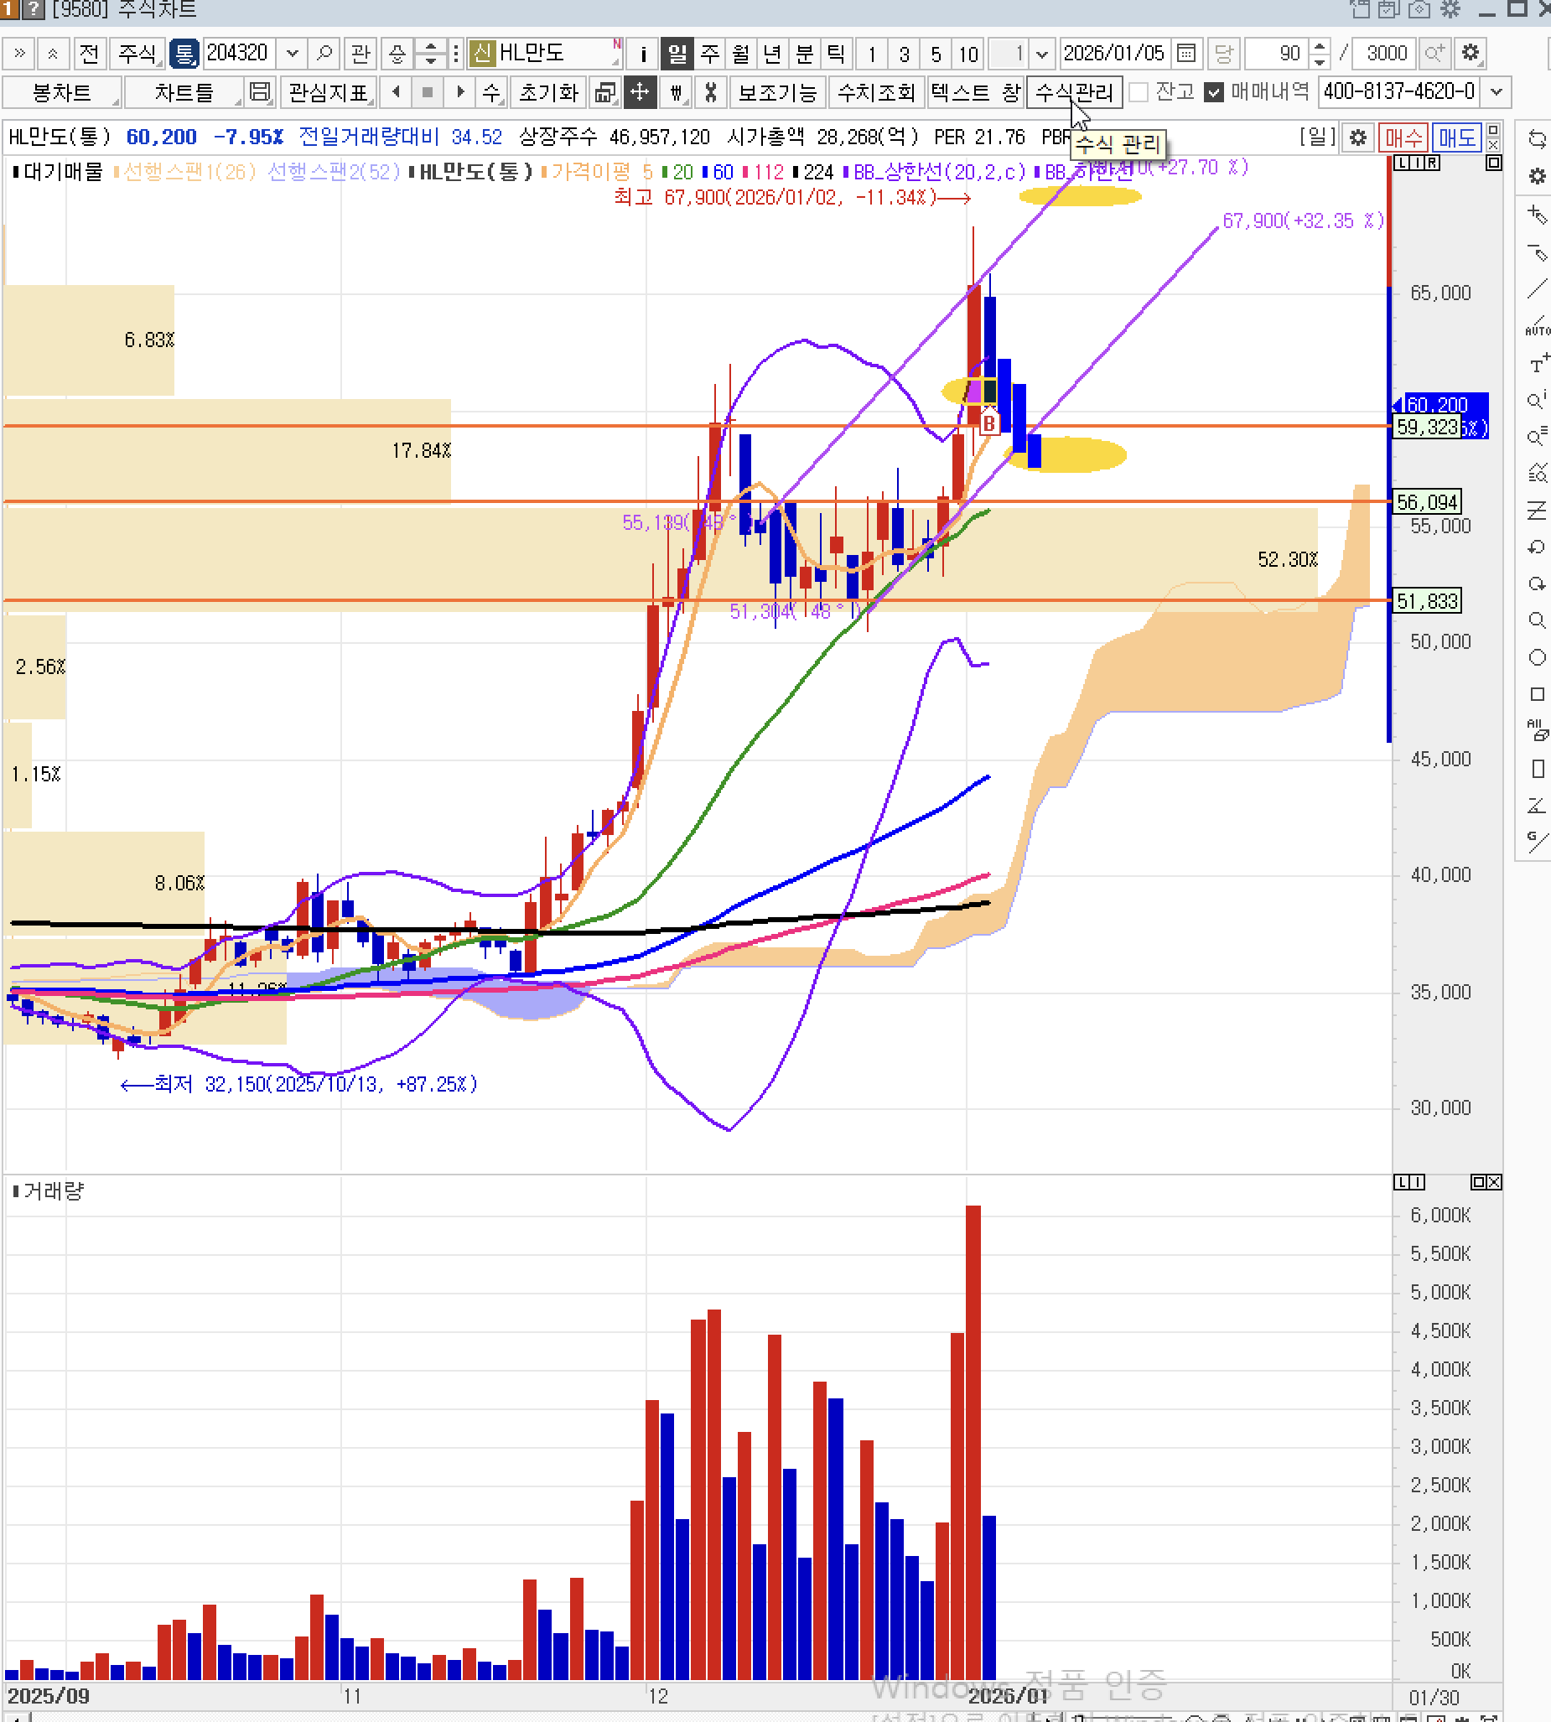Click the erase all drawings icon
Image resolution: width=1551 pixels, height=1722 pixels.
pos(1537,729)
